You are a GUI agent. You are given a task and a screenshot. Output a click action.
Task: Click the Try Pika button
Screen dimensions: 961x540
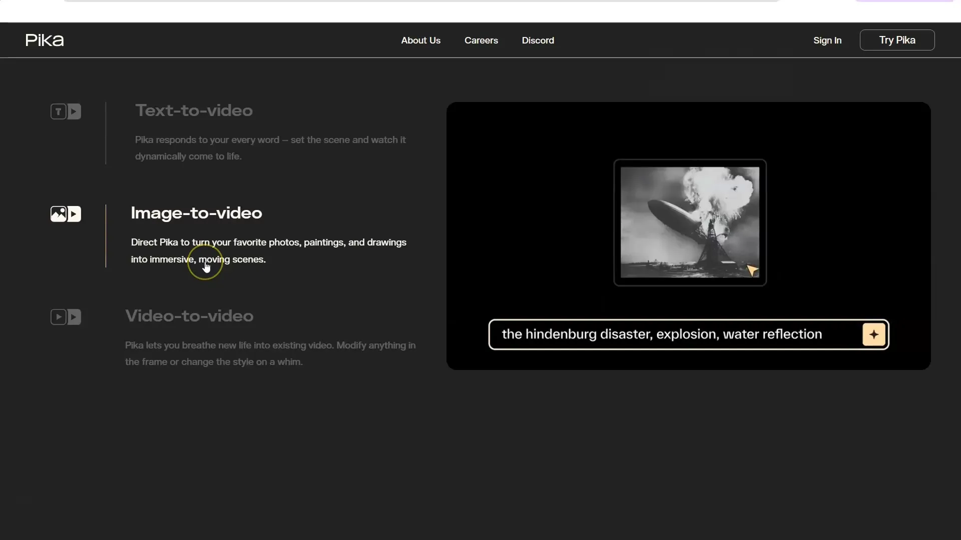point(897,39)
